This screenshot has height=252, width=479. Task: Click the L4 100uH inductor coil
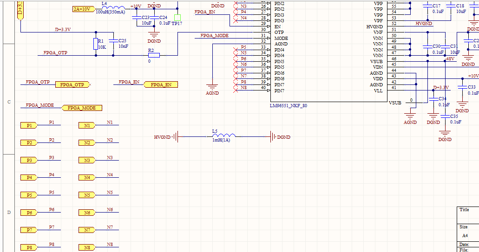point(113,8)
